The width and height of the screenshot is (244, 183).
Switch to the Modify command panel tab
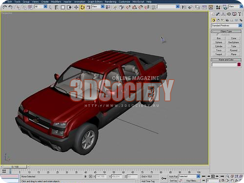(x=218, y=14)
